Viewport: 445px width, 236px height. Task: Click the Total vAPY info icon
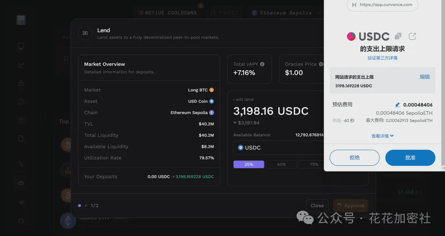(262, 64)
